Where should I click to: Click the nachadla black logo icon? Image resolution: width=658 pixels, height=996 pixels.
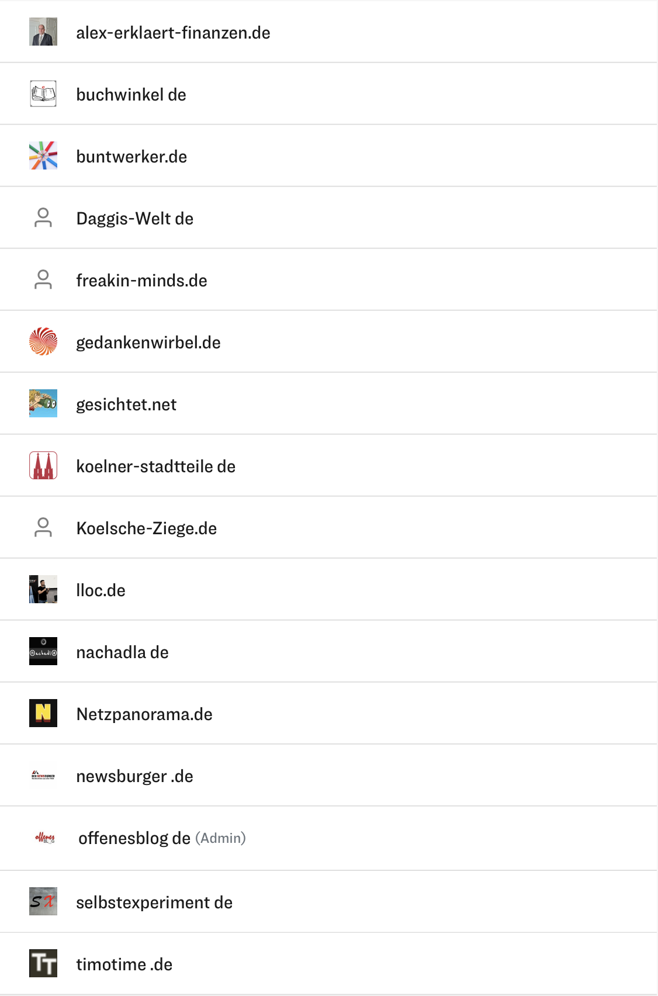[x=43, y=651]
